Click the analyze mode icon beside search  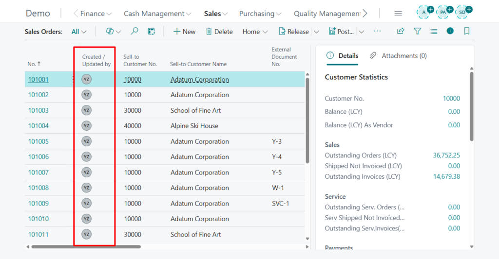point(152,31)
